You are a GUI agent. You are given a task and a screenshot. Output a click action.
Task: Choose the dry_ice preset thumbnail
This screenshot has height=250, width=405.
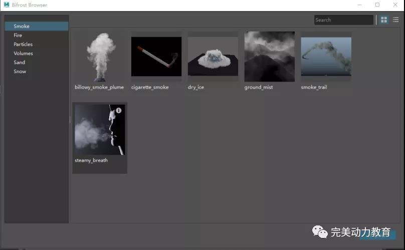(213, 57)
